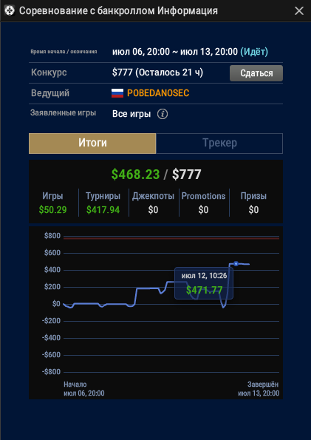311x440 pixels.
Task: Click the Сдаться (surrender) button
Action: pos(256,73)
